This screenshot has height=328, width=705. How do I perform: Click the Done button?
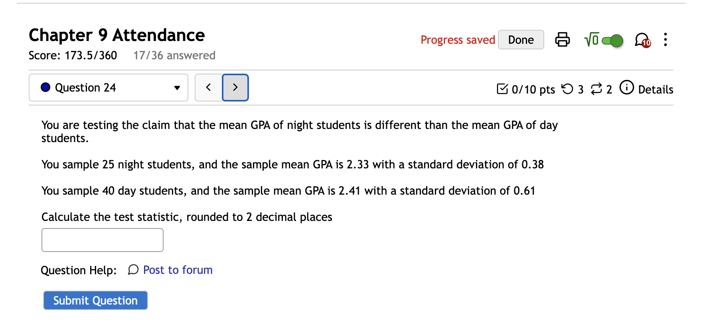point(521,40)
